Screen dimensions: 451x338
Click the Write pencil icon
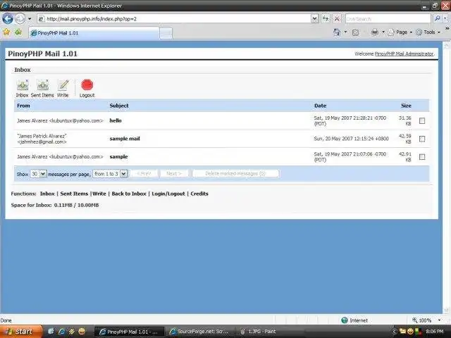tap(63, 85)
